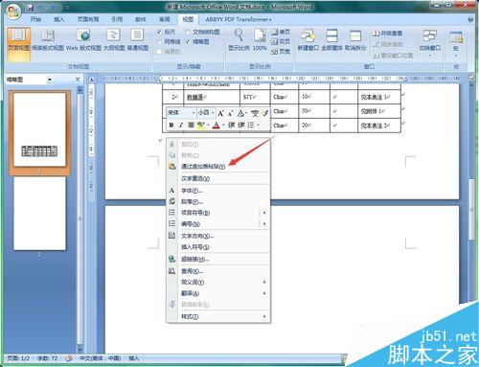Screen dimensions: 479x367
Task: Apply yellow text highlight color
Action: [x=200, y=126]
